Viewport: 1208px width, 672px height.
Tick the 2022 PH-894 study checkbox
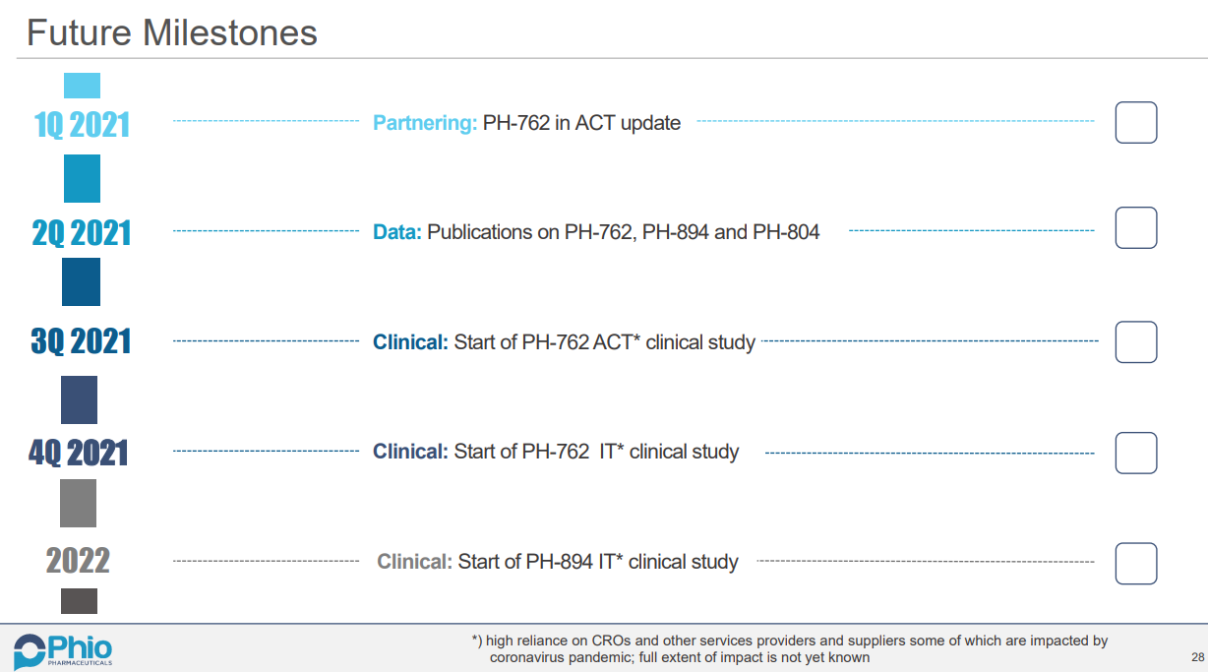tap(1135, 564)
